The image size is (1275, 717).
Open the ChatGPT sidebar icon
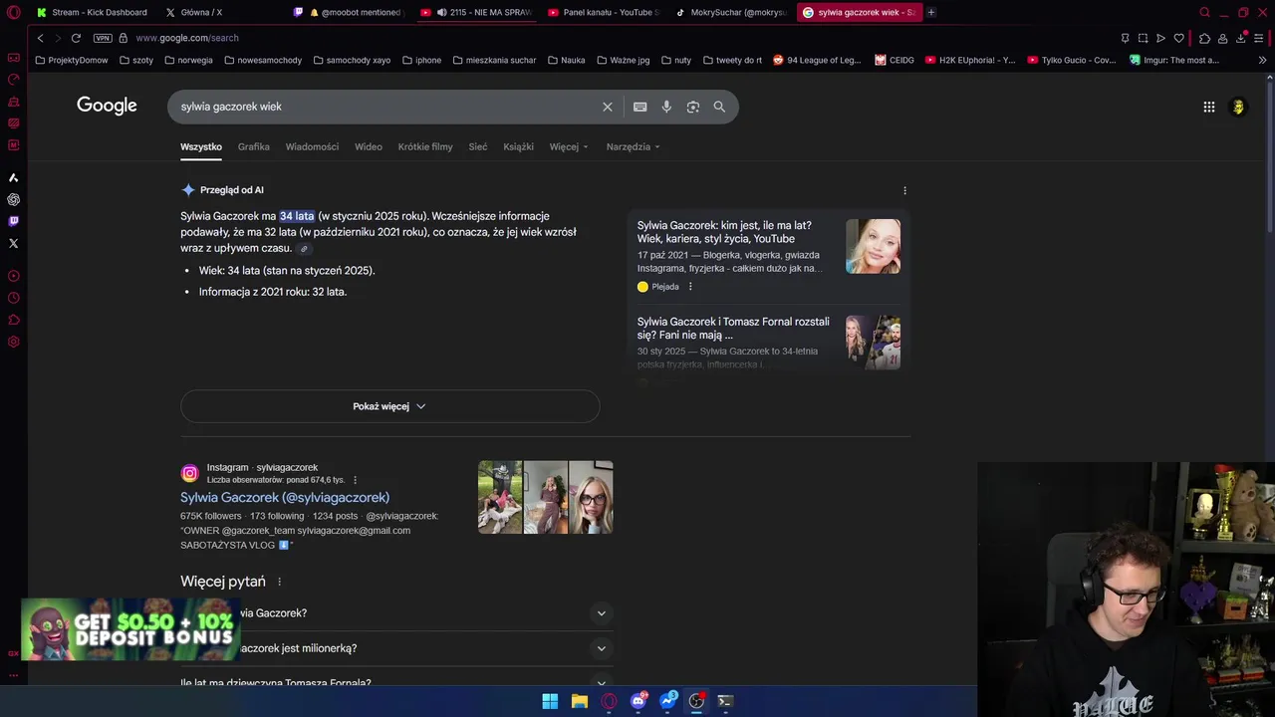(13, 199)
